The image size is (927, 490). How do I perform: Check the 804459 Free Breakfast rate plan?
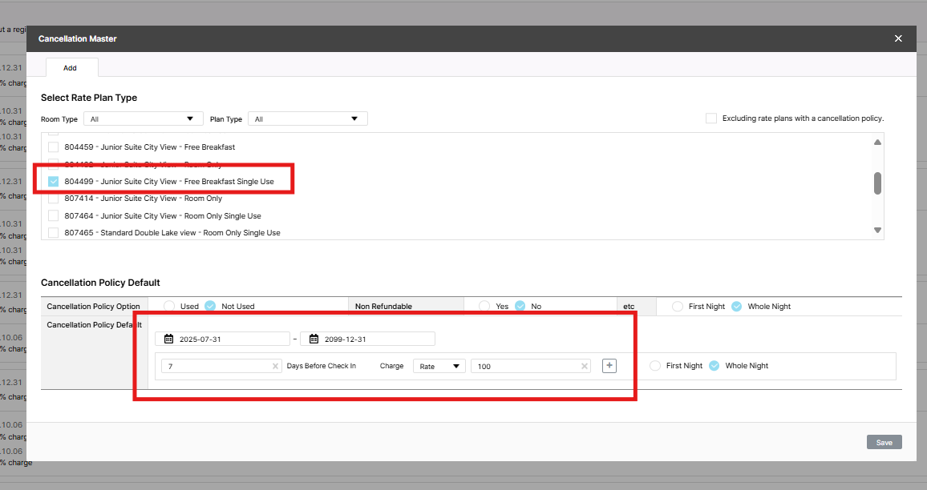click(x=54, y=147)
